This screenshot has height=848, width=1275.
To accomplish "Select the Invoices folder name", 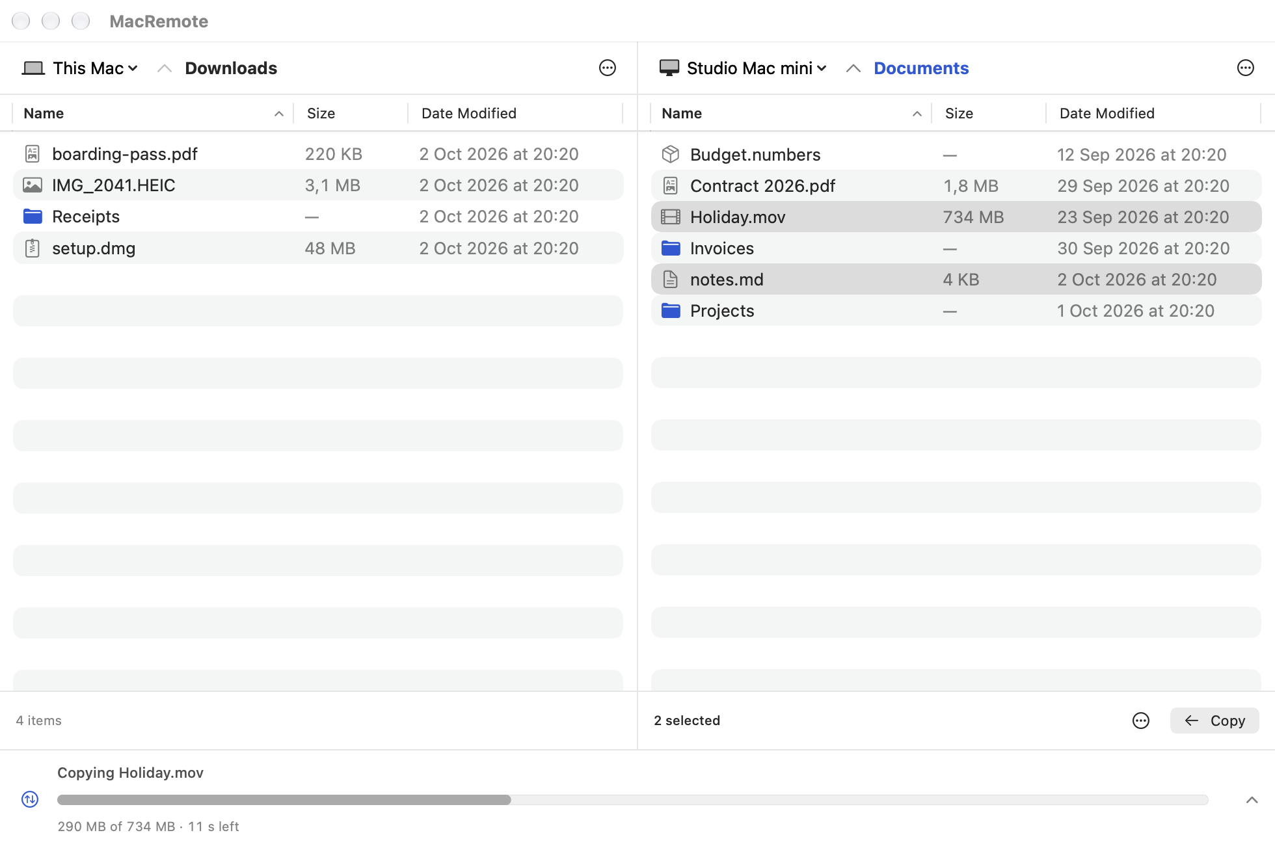I will [x=722, y=248].
